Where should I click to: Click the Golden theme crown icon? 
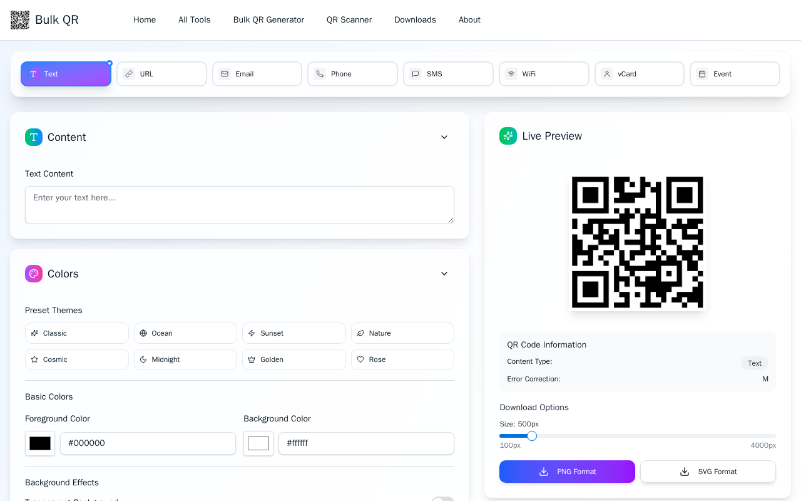pos(252,359)
